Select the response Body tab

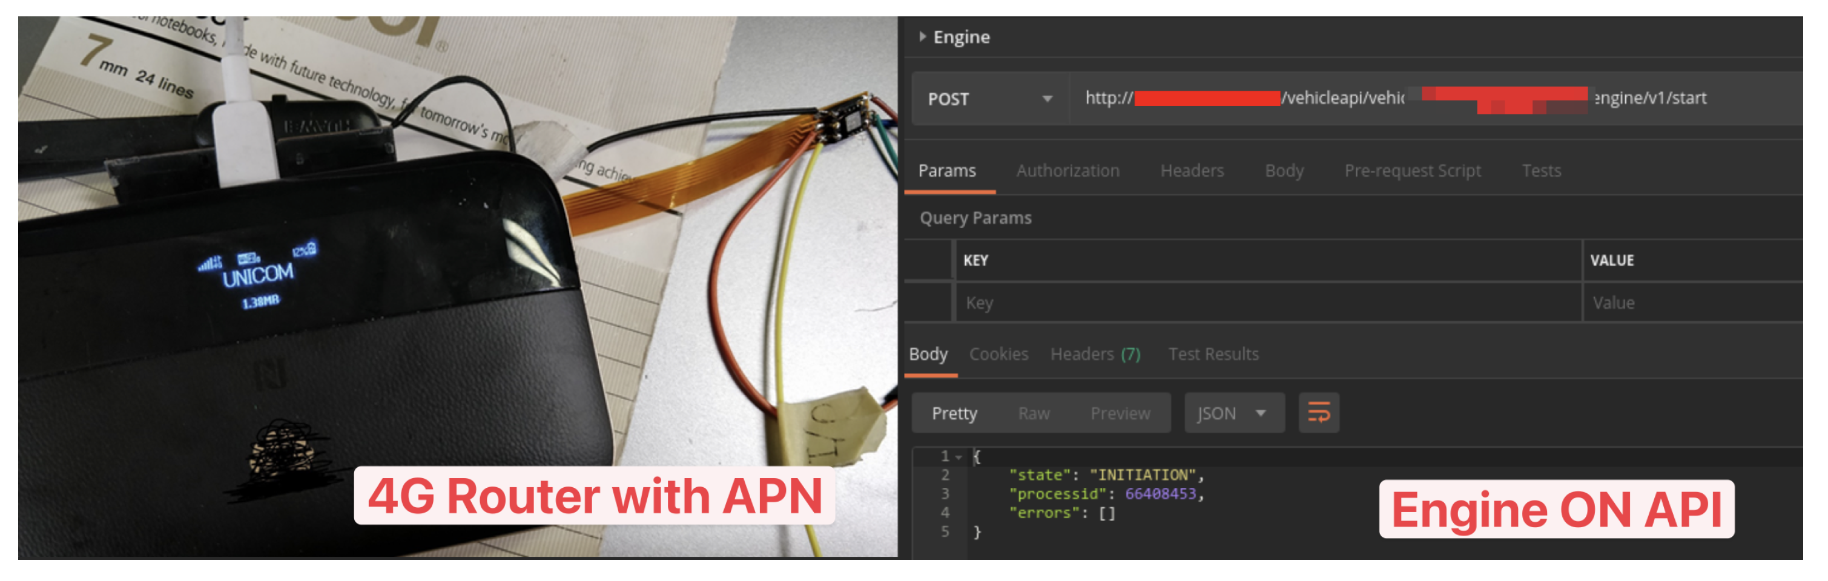928,353
